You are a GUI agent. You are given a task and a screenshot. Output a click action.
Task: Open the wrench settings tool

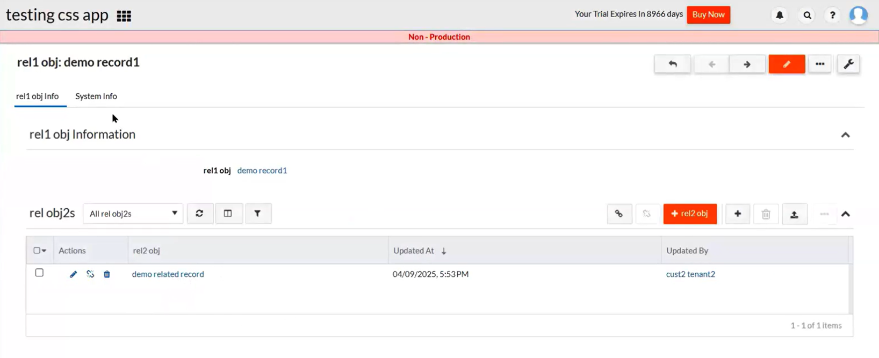[x=848, y=64]
